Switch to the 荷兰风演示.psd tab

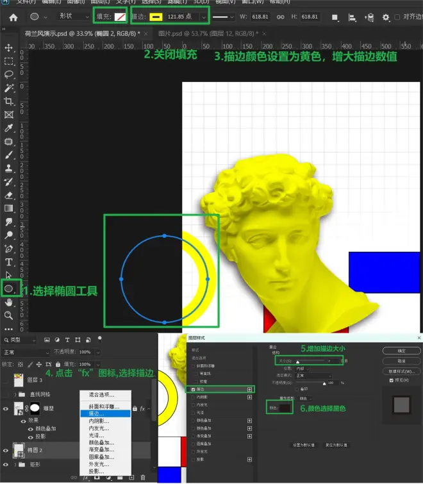[x=83, y=33]
